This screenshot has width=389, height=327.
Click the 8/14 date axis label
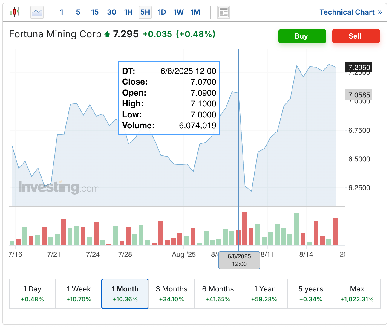(x=306, y=254)
